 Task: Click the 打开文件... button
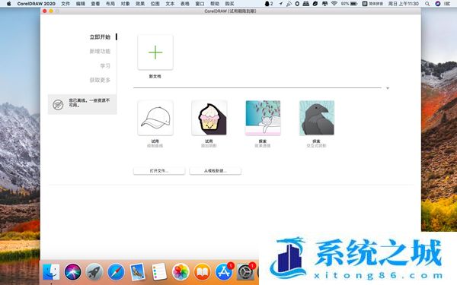[159, 171]
